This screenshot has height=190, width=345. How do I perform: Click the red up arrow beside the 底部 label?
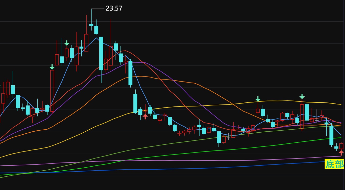(x=341, y=153)
